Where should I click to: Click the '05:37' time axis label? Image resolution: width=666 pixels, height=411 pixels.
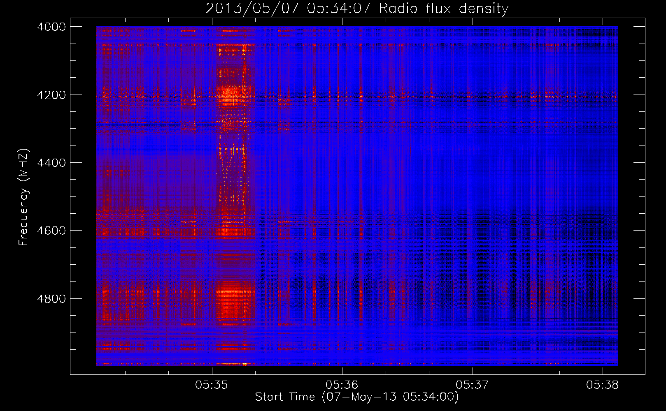click(472, 385)
